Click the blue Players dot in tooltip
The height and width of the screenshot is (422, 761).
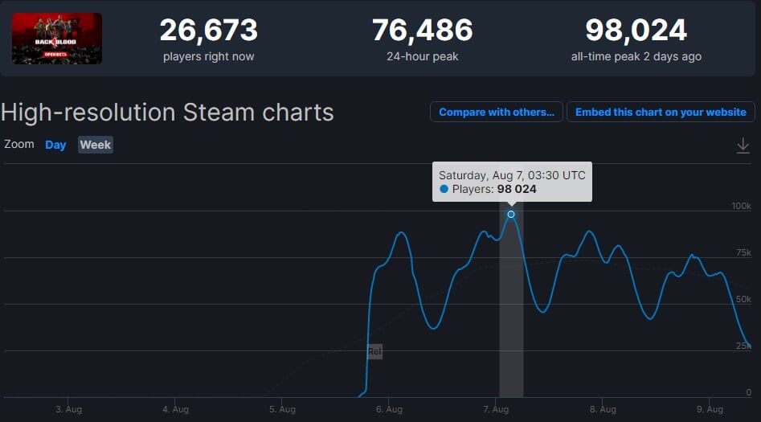click(x=444, y=190)
